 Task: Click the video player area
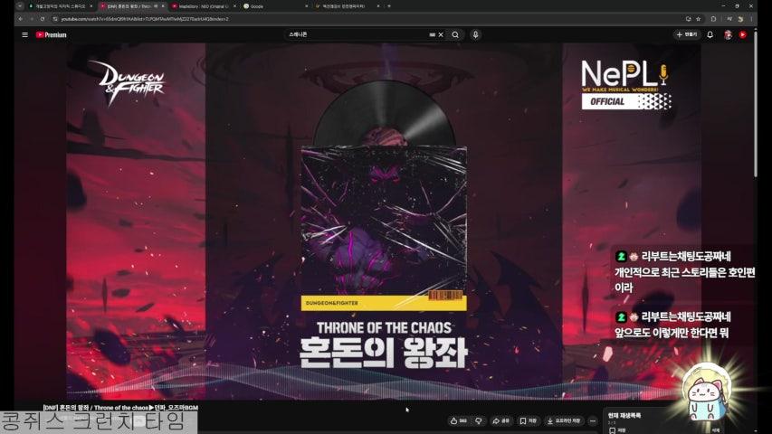pos(384,222)
